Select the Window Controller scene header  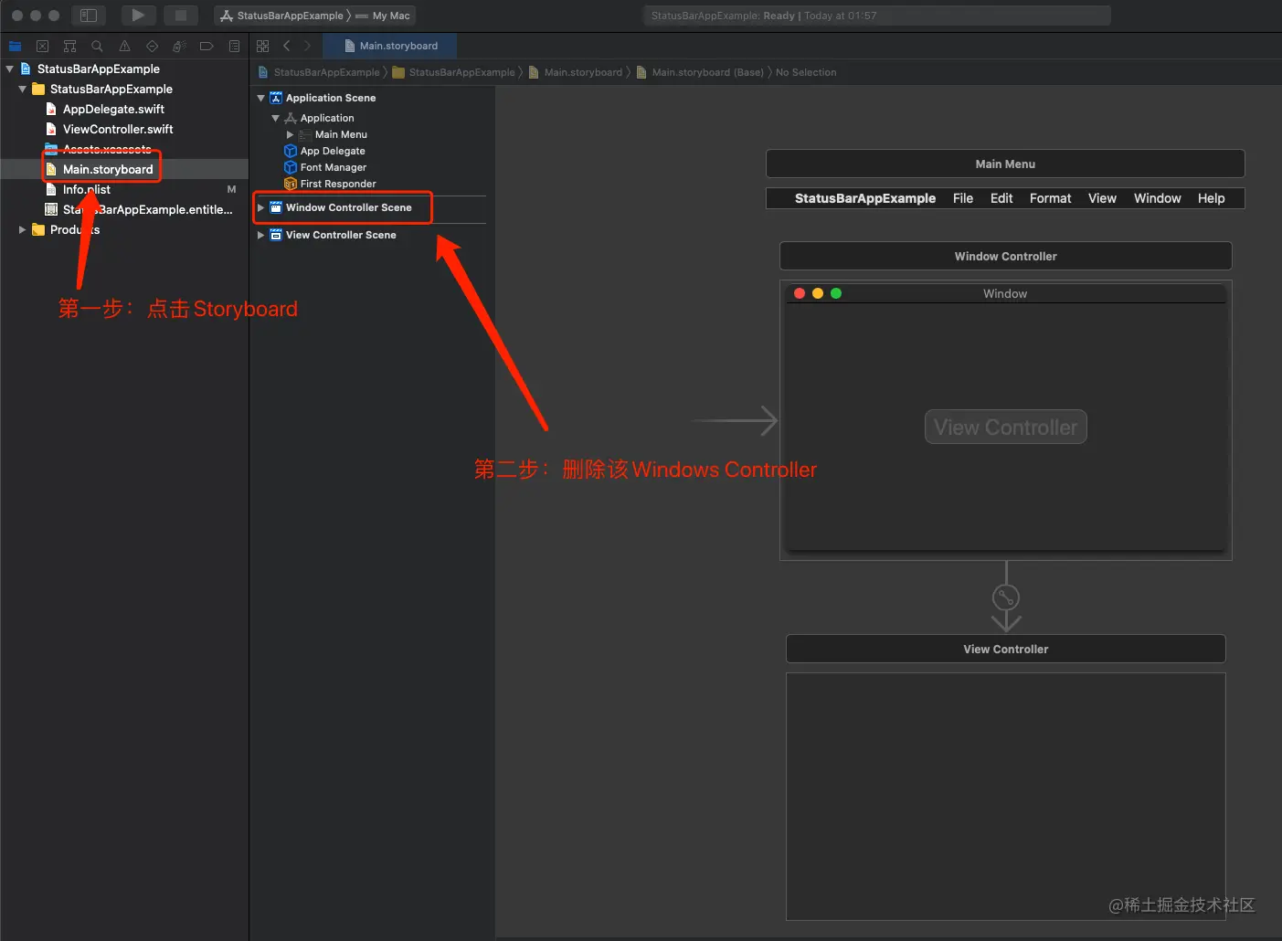coord(1005,256)
